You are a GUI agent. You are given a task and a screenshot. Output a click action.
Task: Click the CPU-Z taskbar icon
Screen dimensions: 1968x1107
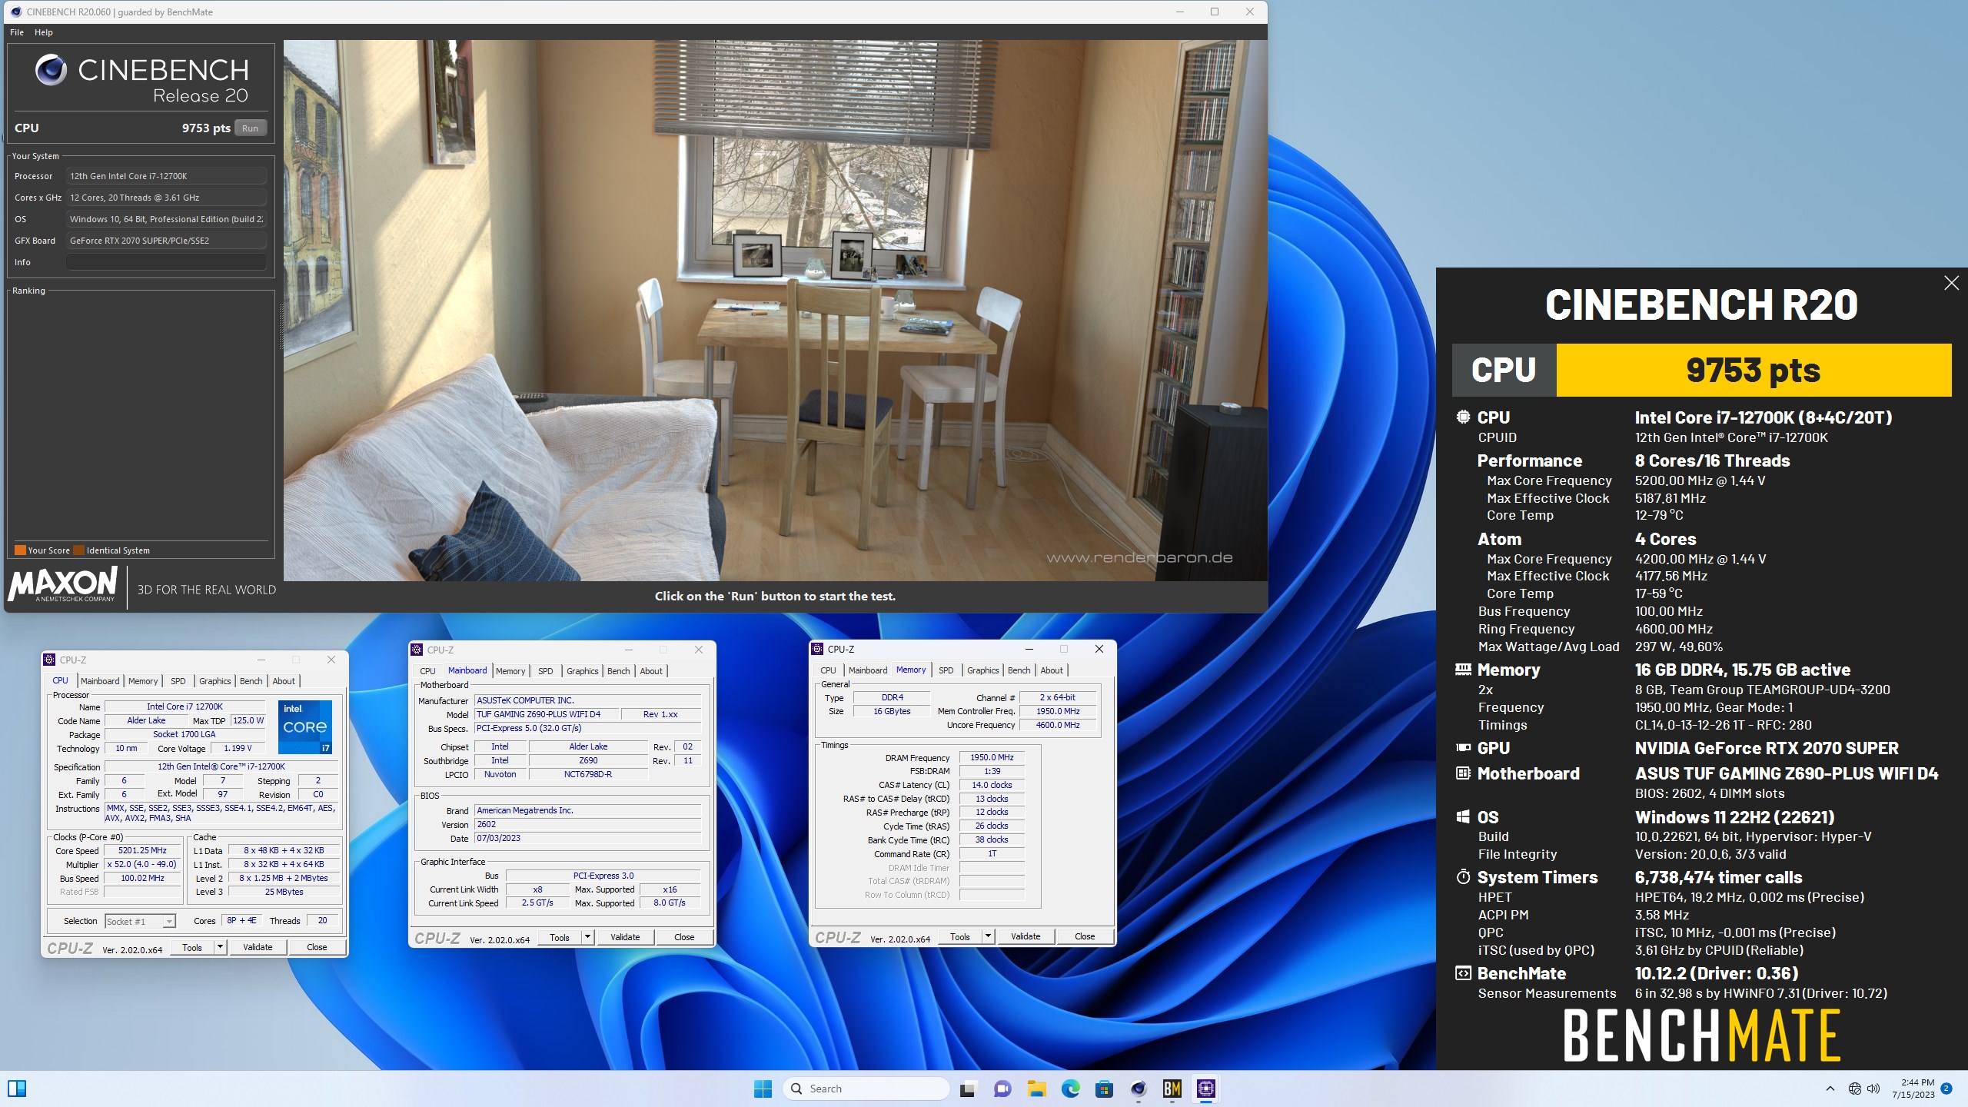tap(1206, 1089)
